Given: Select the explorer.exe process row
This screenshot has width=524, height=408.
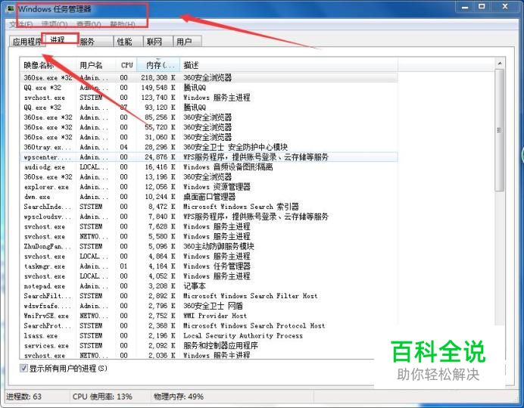Looking at the screenshot, I should pyautogui.click(x=209, y=187).
